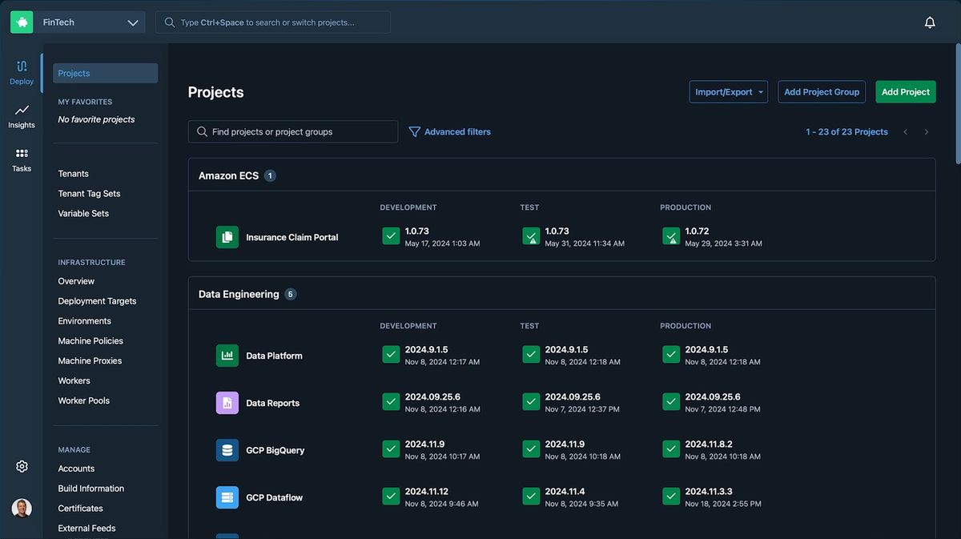Click the Add Project button
Screen dimensions: 961x539
[x=905, y=92]
